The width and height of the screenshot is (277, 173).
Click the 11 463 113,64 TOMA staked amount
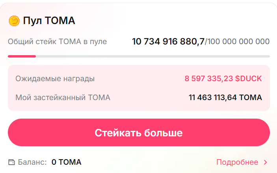coord(225,97)
